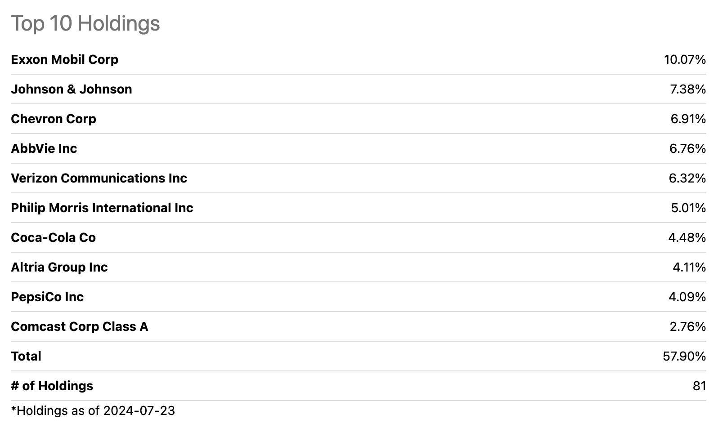Click the Total row label
This screenshot has height=428, width=718.
(x=26, y=357)
